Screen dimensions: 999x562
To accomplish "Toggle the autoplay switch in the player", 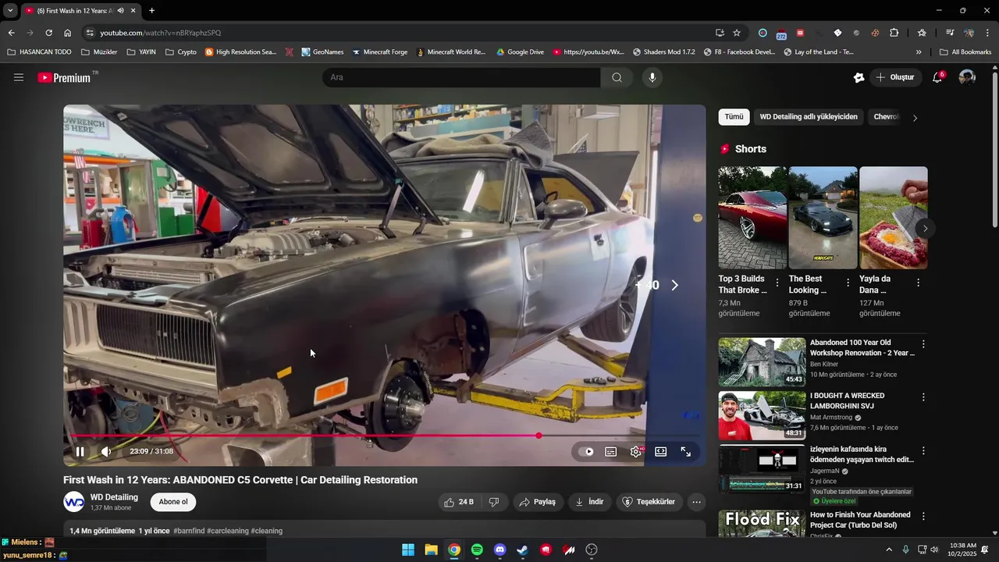I will coord(585,451).
